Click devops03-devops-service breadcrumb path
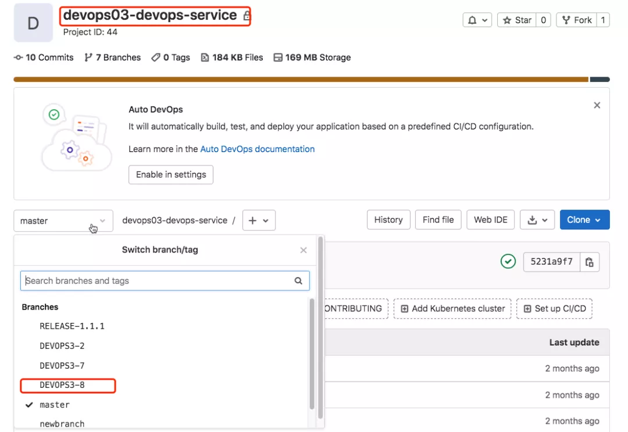628x432 pixels. [174, 221]
